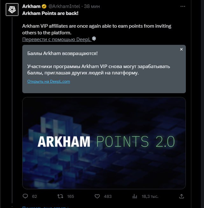
Task: Click the reply speech bubble icon
Action: click(x=25, y=196)
